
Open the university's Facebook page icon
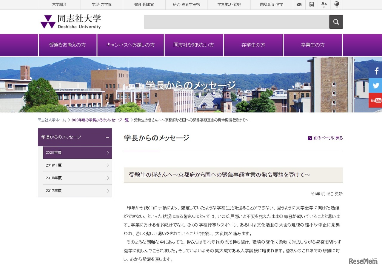[375, 71]
